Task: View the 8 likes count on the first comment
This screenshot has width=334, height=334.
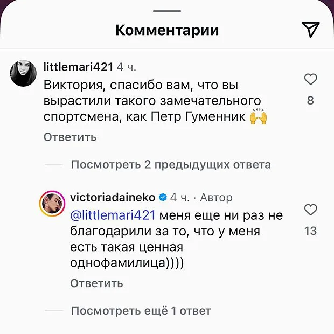Action: (x=310, y=101)
